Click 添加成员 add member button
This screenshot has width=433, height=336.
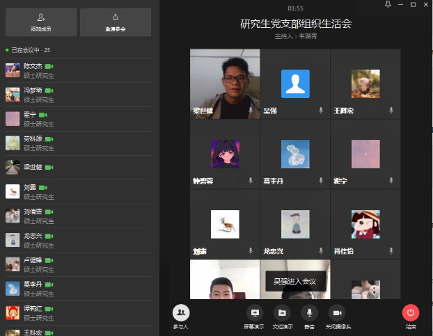41,22
